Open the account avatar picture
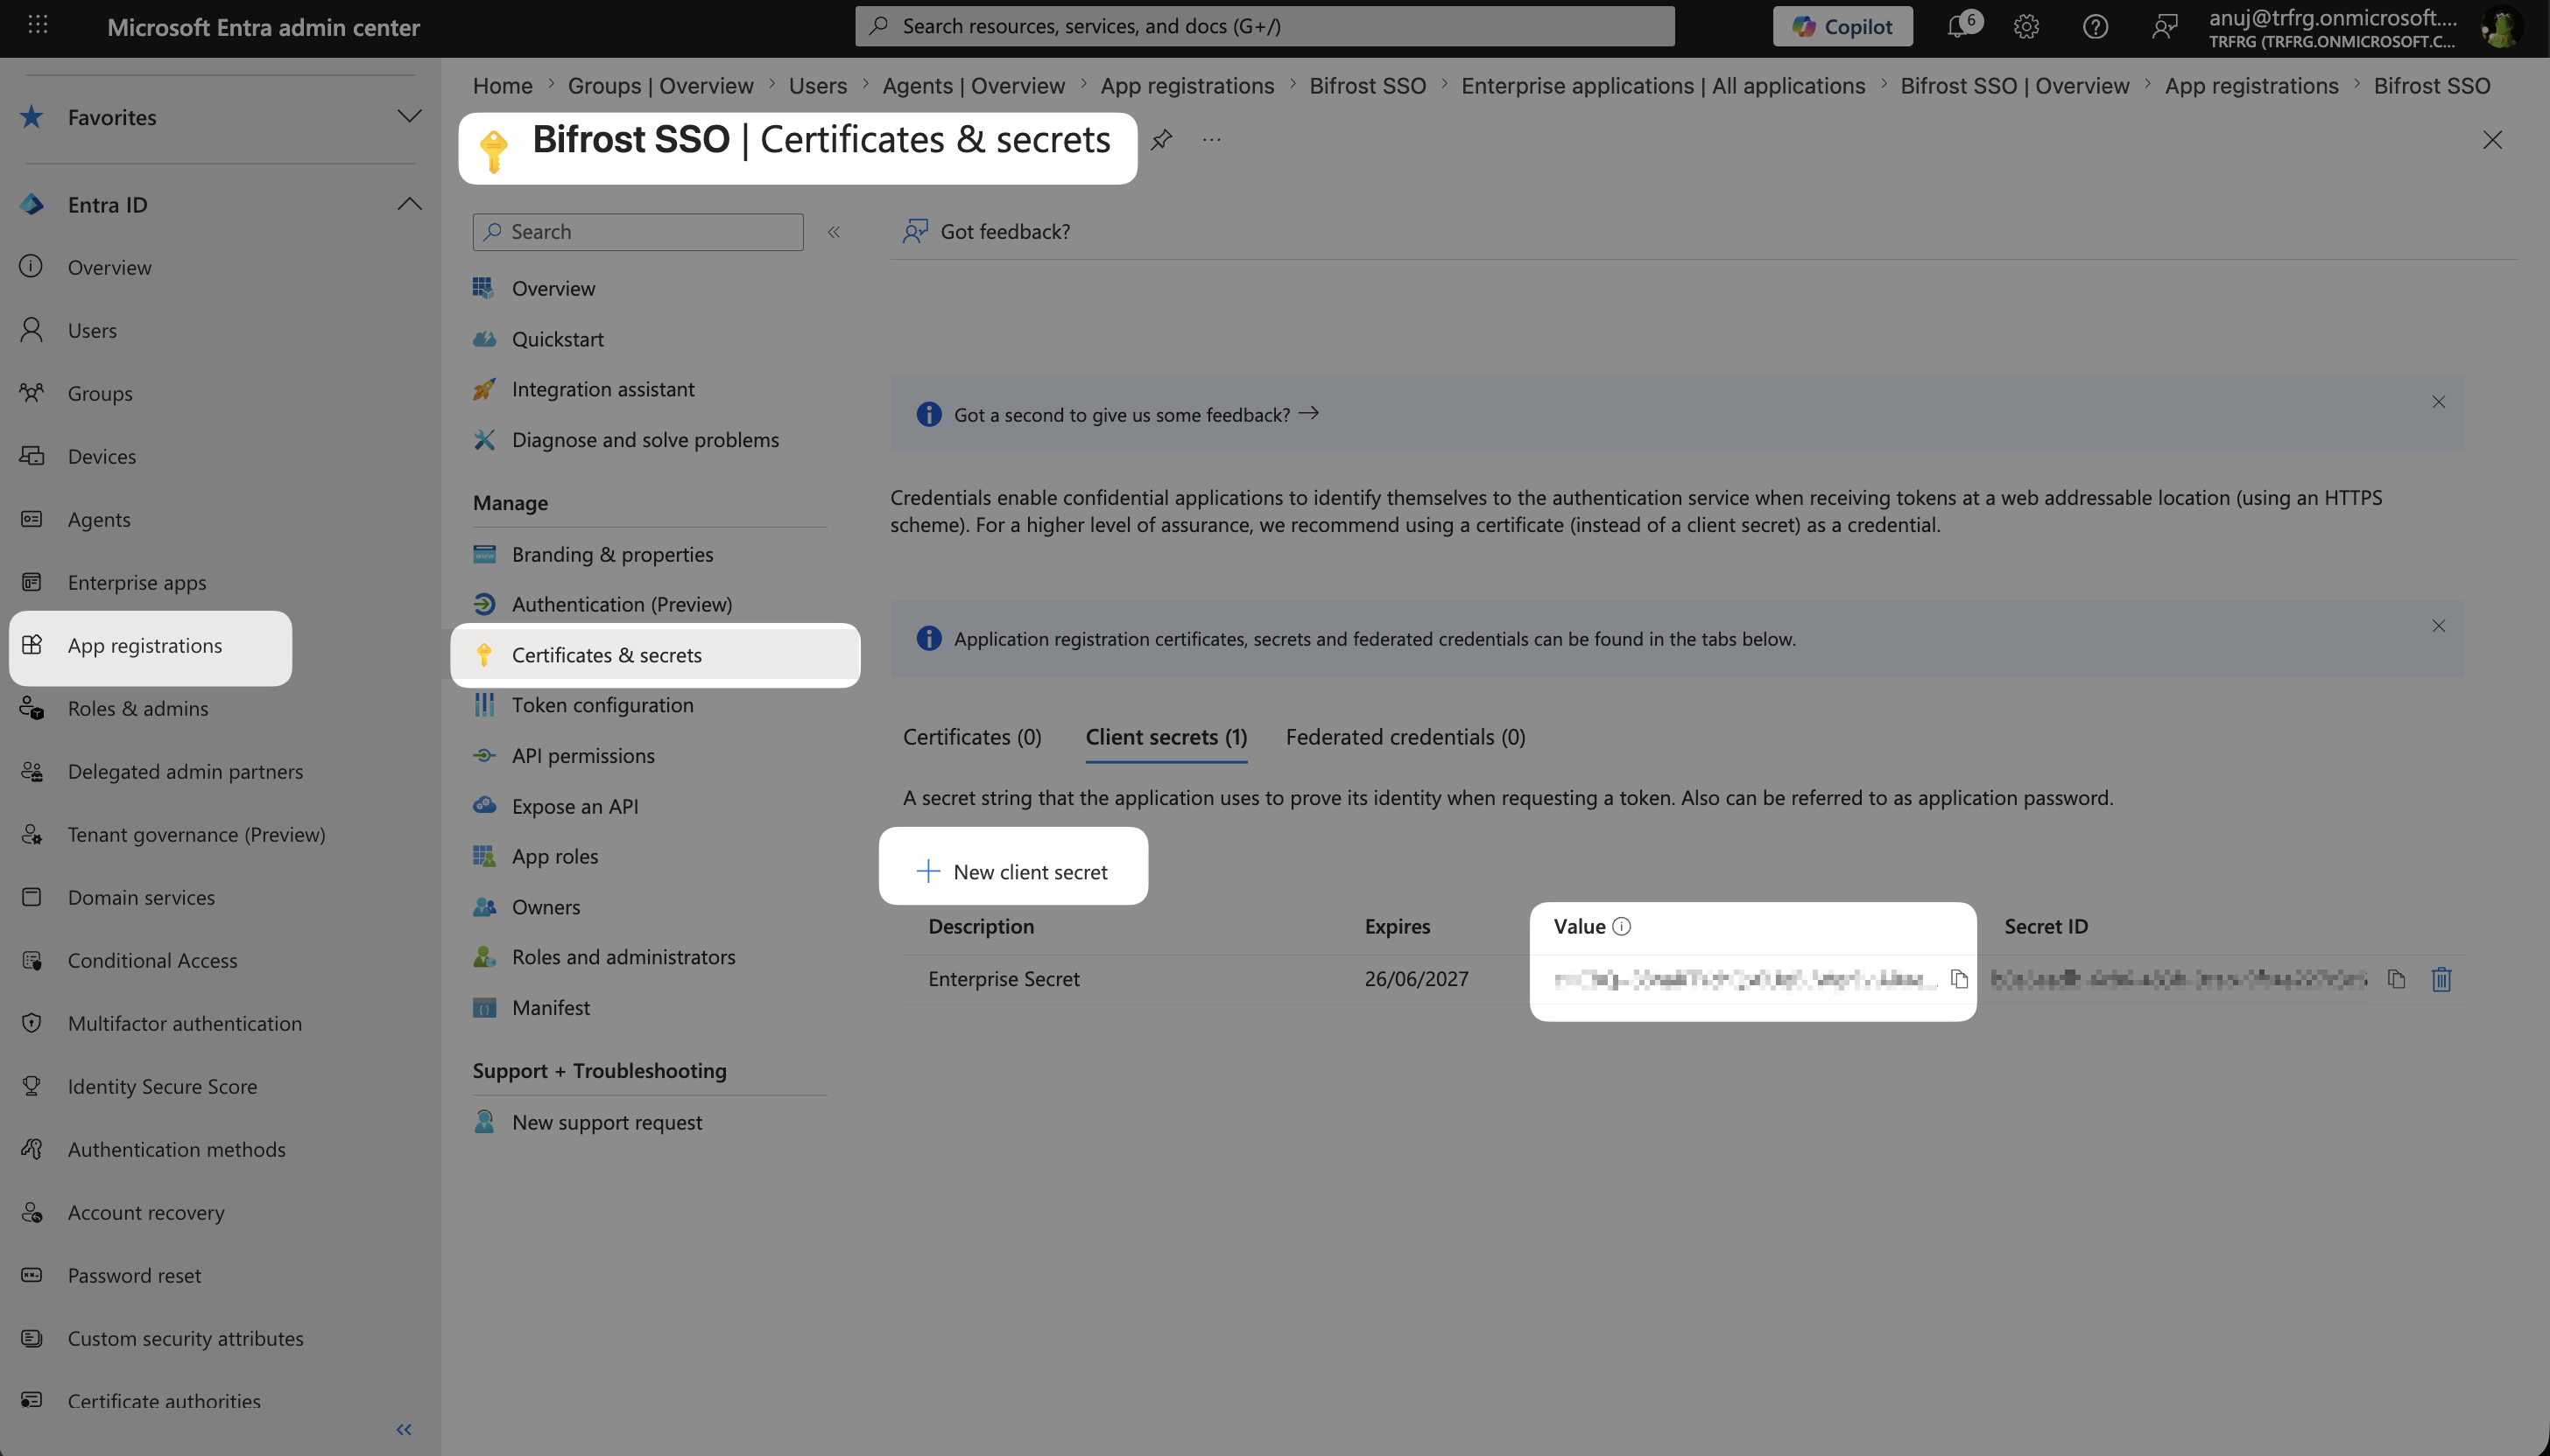The height and width of the screenshot is (1456, 2550). [2502, 27]
